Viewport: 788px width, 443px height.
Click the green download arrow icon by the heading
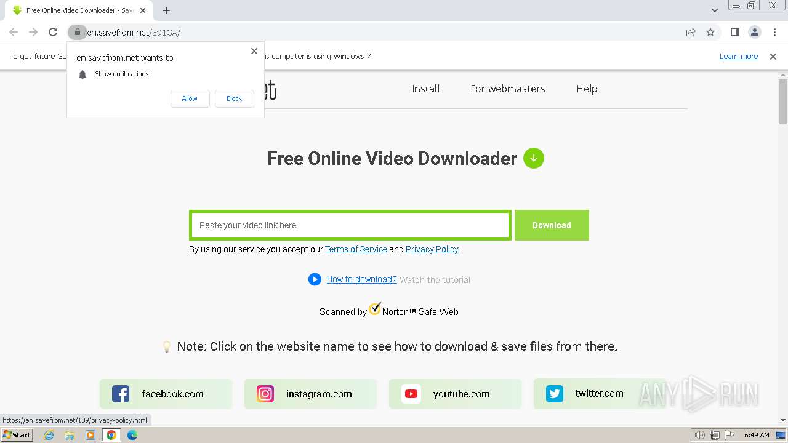click(x=534, y=158)
